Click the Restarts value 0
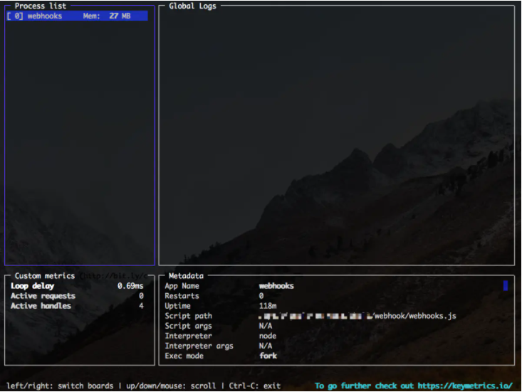Image resolution: width=522 pixels, height=392 pixels. pos(261,296)
